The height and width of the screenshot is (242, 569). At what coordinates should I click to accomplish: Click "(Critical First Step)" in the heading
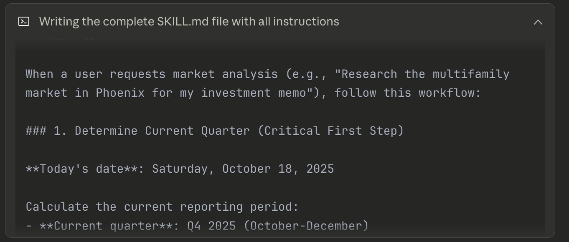click(x=330, y=131)
